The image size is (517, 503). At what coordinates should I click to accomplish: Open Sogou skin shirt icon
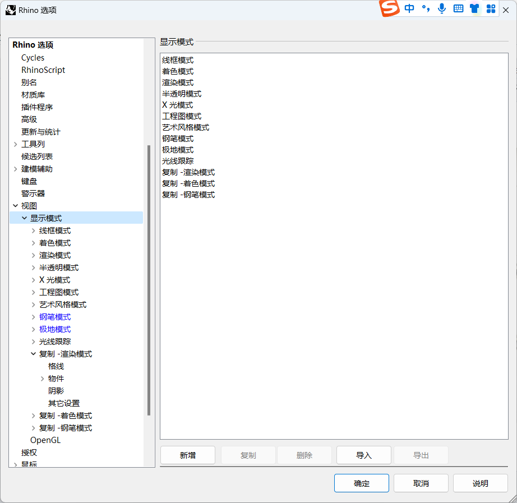pos(474,8)
